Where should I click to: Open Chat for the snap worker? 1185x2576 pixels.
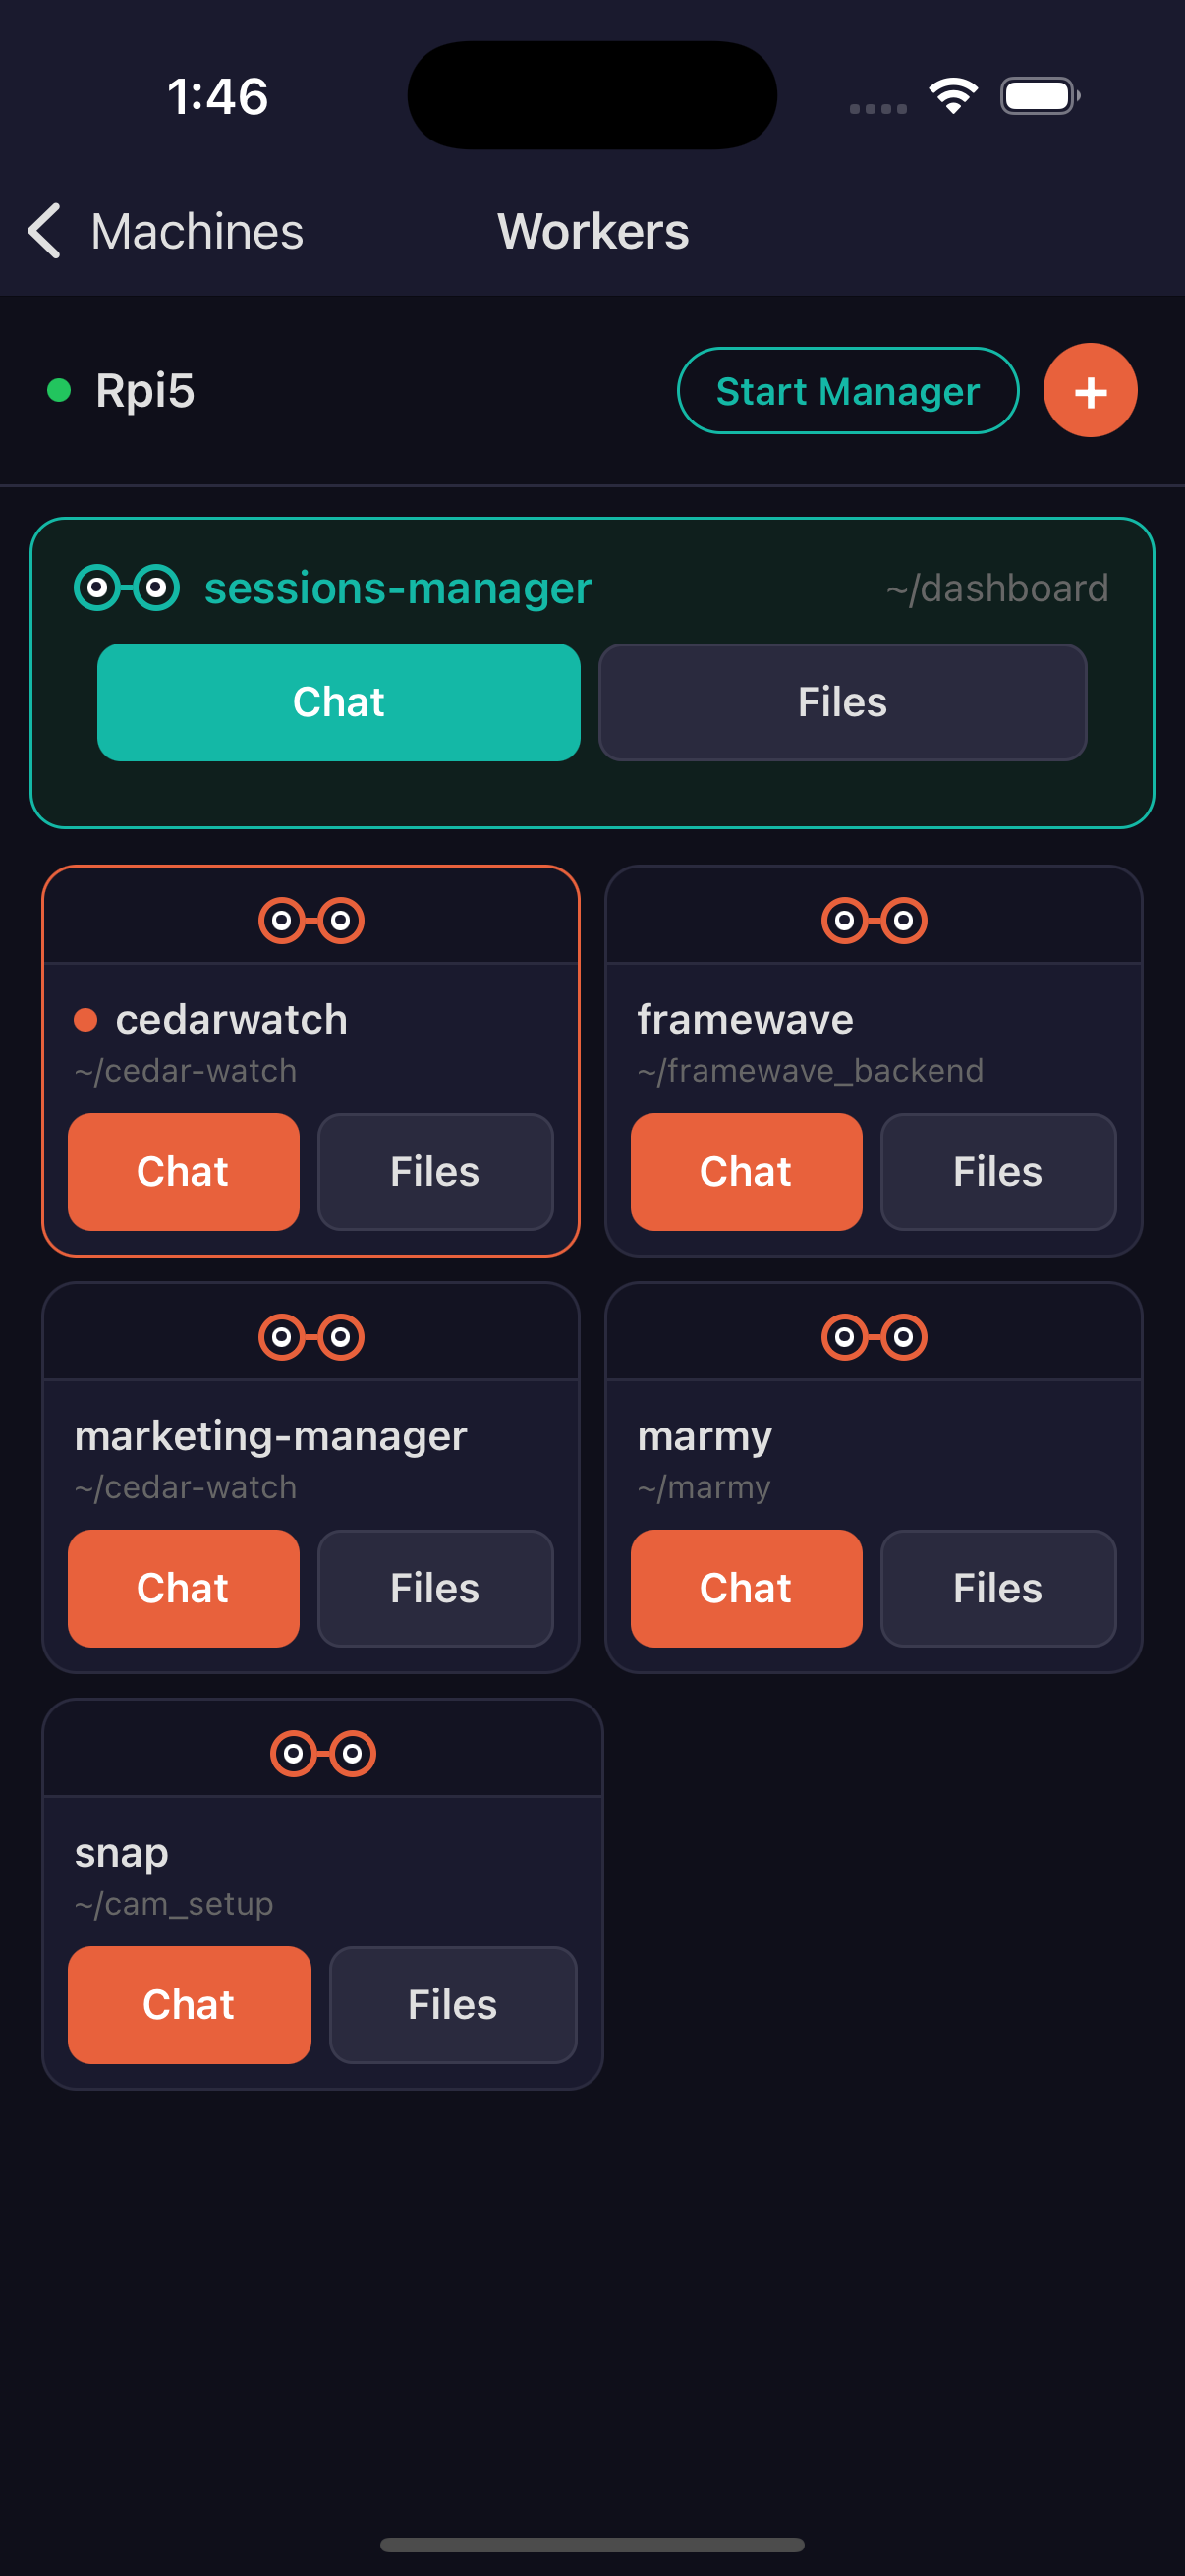click(189, 2005)
